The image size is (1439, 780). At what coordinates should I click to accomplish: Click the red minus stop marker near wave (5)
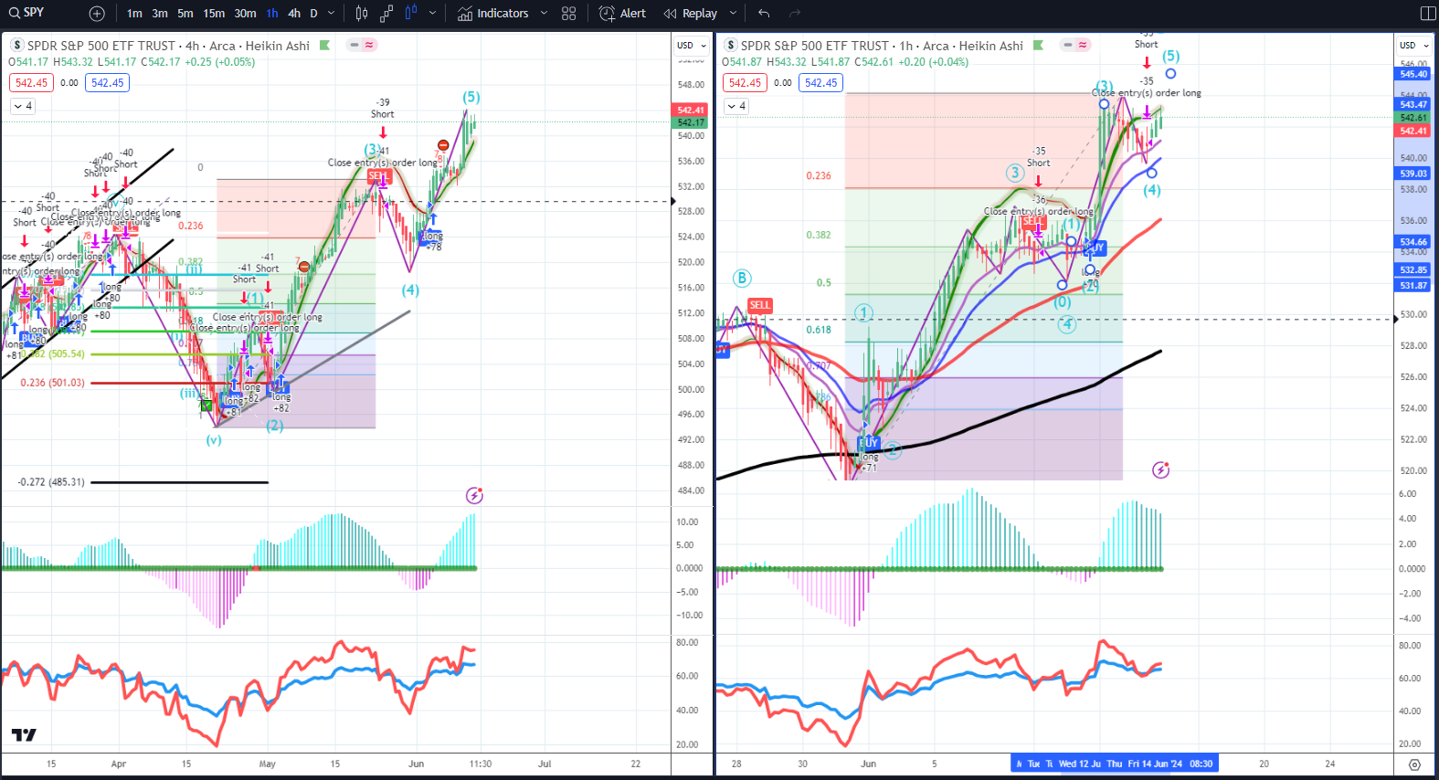(443, 145)
